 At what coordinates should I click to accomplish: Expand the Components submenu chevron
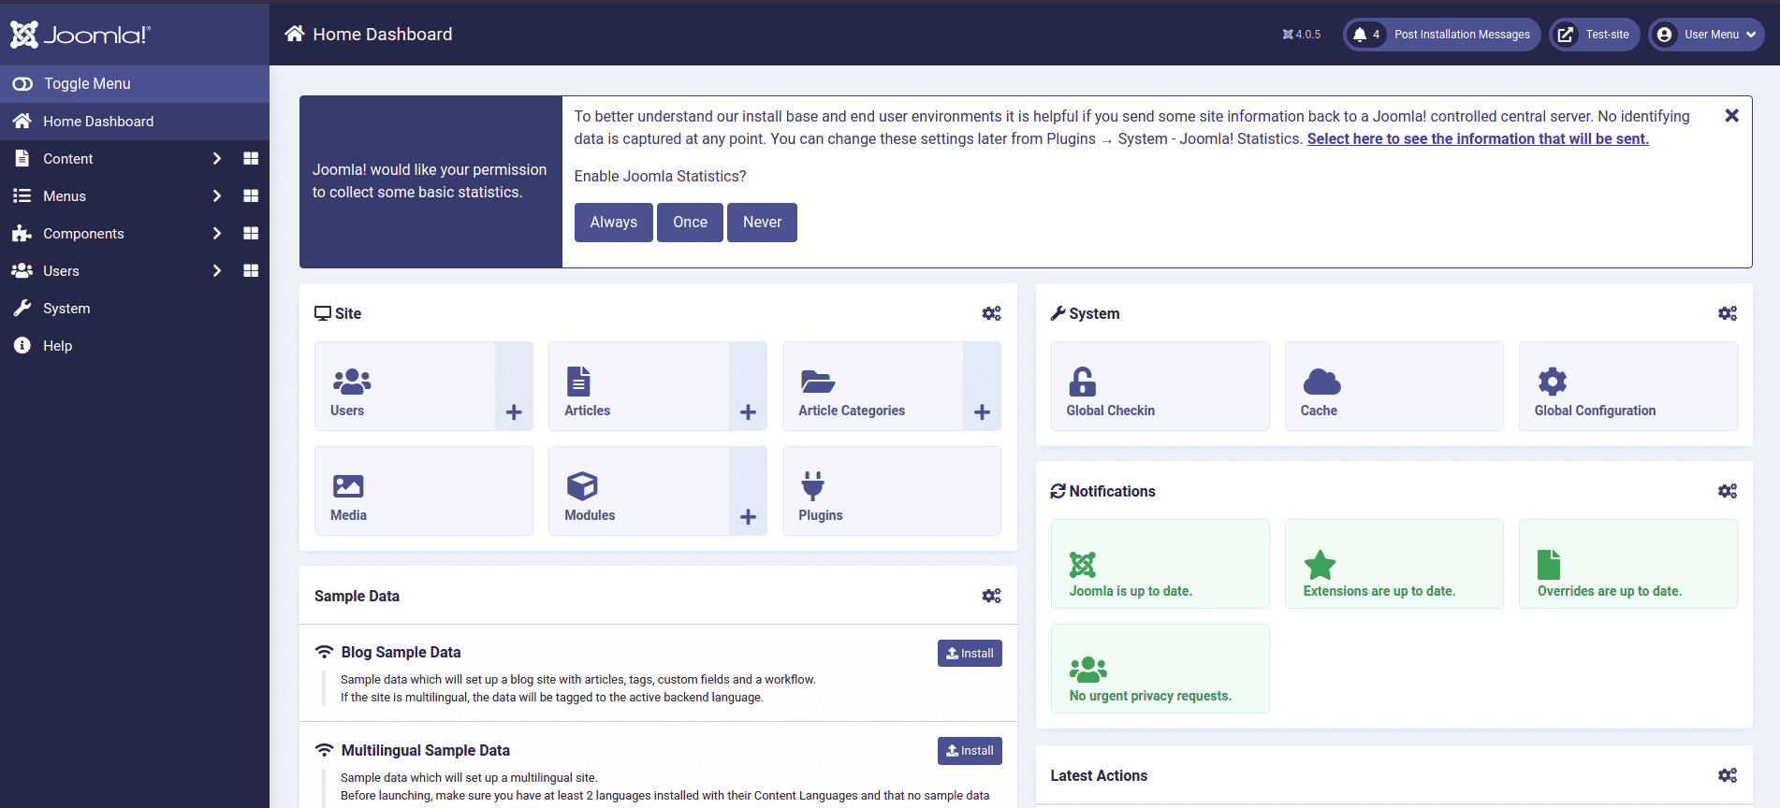point(217,234)
